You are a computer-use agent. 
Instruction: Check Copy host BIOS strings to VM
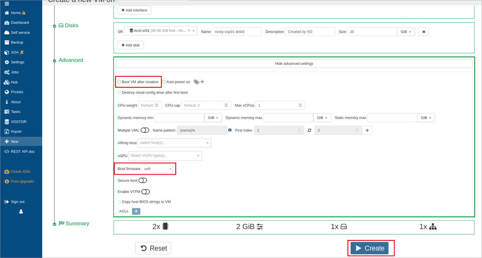[119, 202]
